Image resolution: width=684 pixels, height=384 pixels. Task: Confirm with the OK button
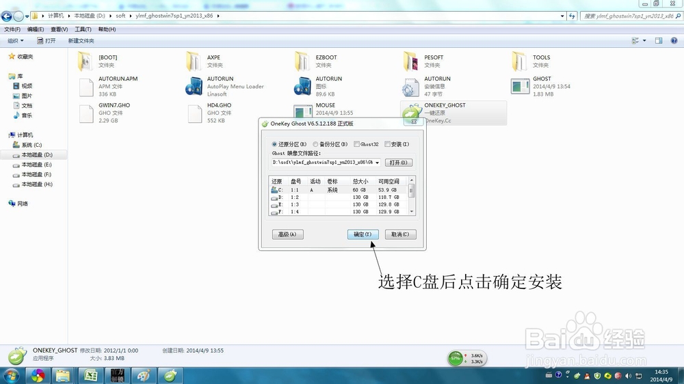tap(363, 234)
